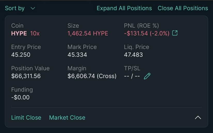Click the position value $66,311.56

[26, 76]
